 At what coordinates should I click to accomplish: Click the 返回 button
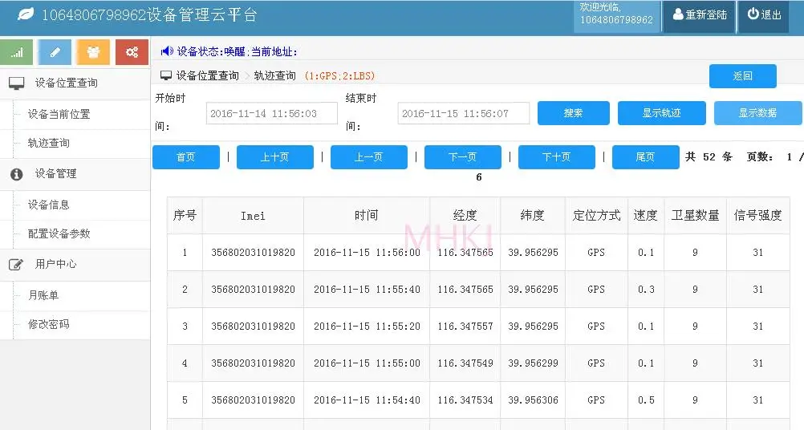pos(742,76)
